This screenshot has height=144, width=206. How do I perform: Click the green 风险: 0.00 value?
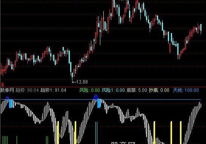(89, 90)
